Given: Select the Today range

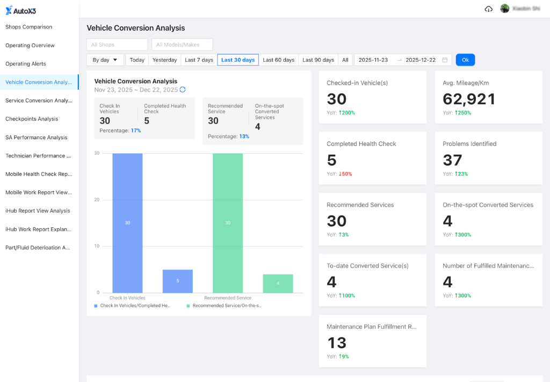Looking at the screenshot, I should (137, 60).
